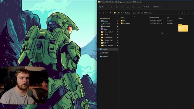
Task: Click the large folder preview thumbnail
Action: pos(183,28)
